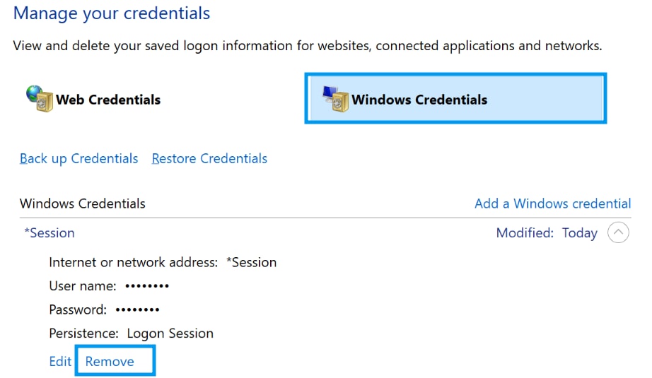Collapse the *Session entry with the chevron

pyautogui.click(x=618, y=232)
